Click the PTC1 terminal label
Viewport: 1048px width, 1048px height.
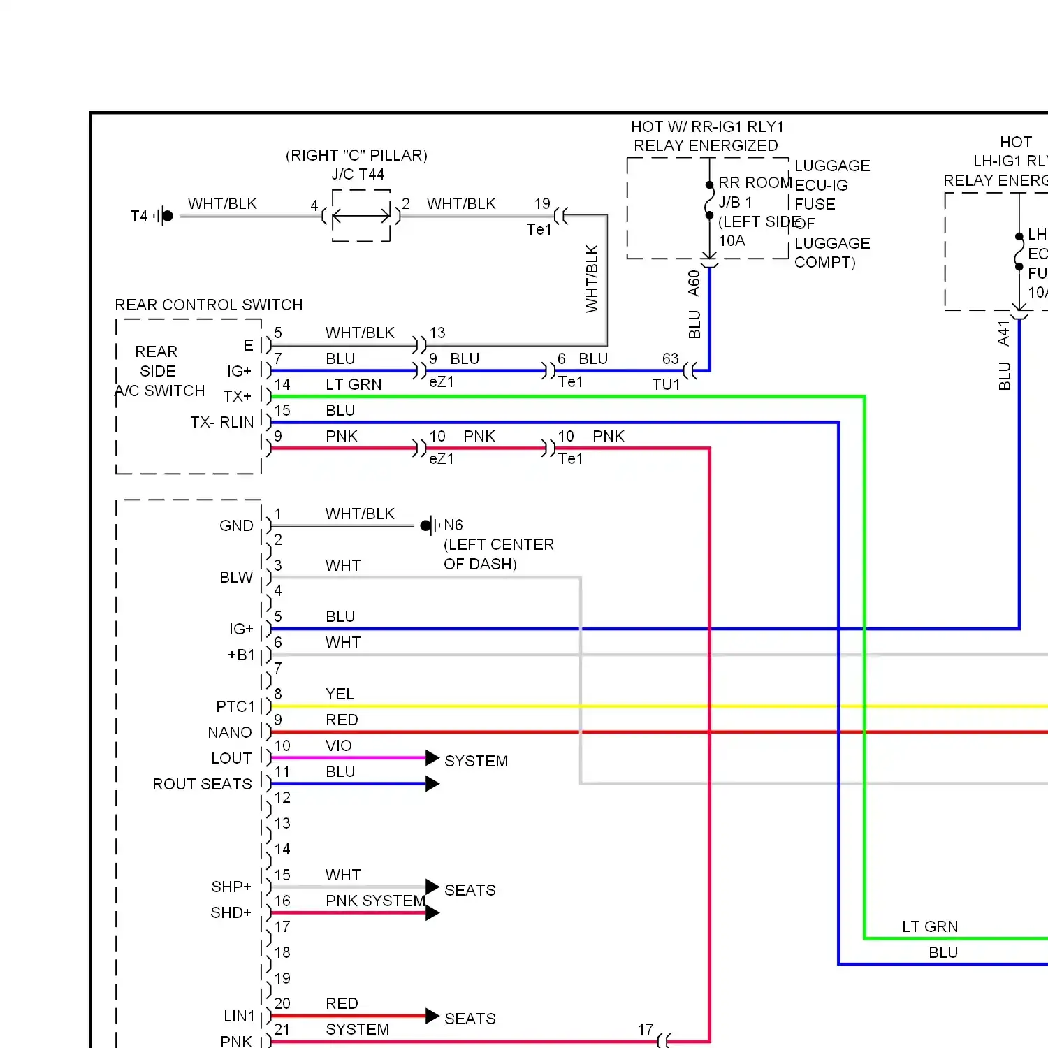point(235,707)
